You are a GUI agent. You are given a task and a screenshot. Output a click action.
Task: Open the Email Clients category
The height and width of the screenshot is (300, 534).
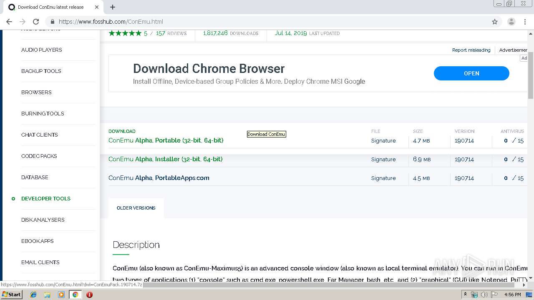(40, 262)
